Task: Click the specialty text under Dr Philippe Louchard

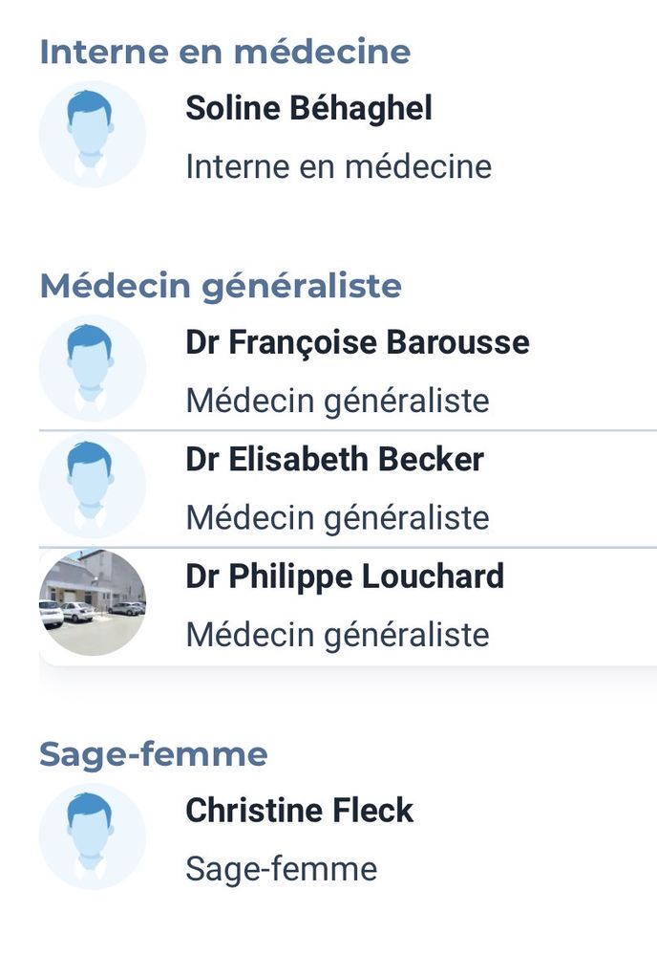Action: point(337,635)
